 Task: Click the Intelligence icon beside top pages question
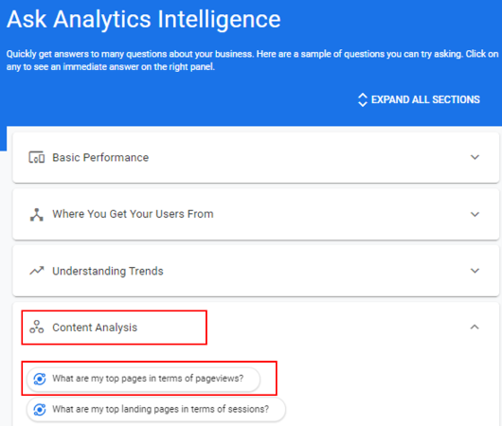[x=40, y=379]
